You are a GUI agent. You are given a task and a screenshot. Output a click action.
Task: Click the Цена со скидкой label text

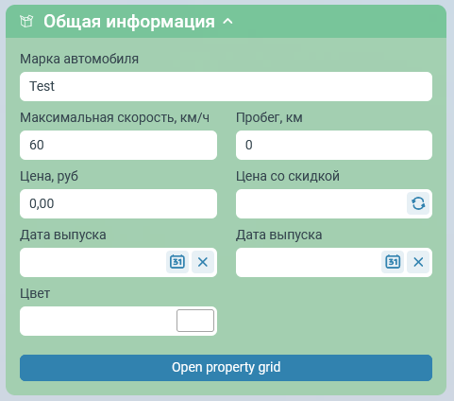288,176
